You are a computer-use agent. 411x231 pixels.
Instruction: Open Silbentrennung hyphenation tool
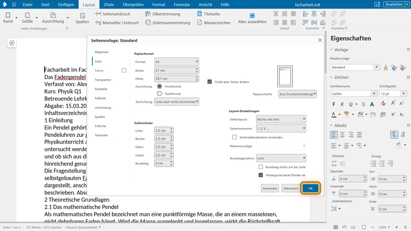pyautogui.click(x=162, y=14)
